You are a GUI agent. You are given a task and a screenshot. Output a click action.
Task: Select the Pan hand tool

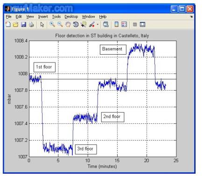[68, 24]
